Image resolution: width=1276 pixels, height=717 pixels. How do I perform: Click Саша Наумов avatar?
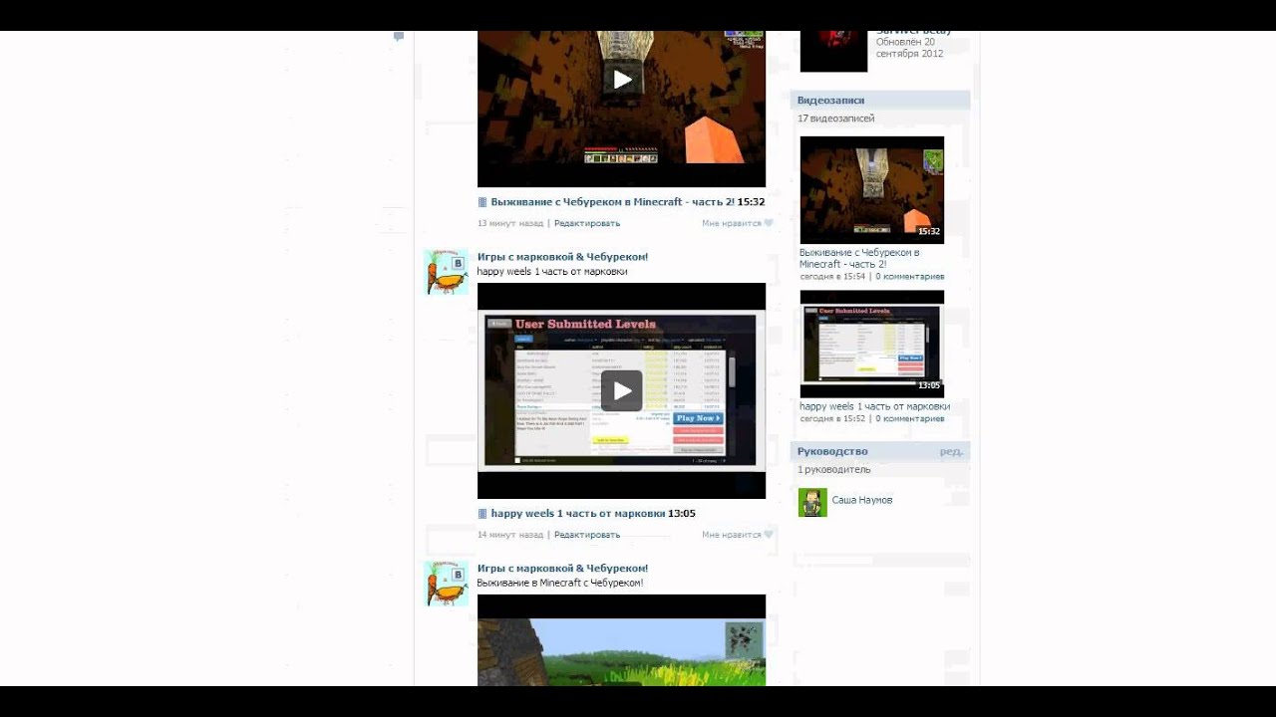[x=812, y=502]
